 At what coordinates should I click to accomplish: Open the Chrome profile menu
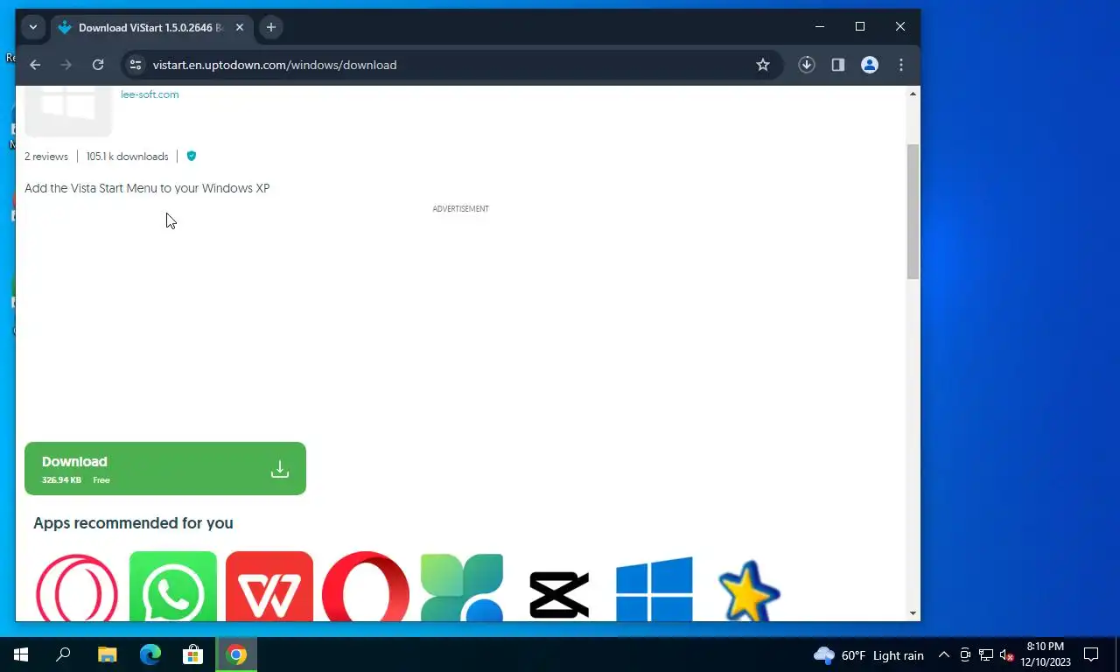coord(870,65)
